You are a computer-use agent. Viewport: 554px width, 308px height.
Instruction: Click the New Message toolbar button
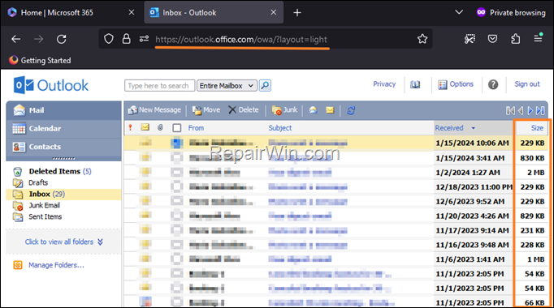154,110
